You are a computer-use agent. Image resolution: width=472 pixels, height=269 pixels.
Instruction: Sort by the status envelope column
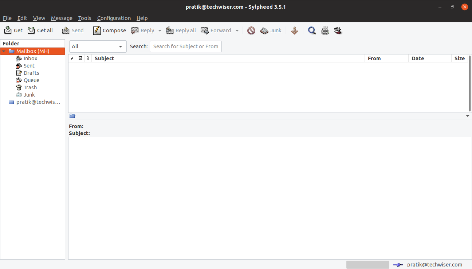[x=80, y=58]
